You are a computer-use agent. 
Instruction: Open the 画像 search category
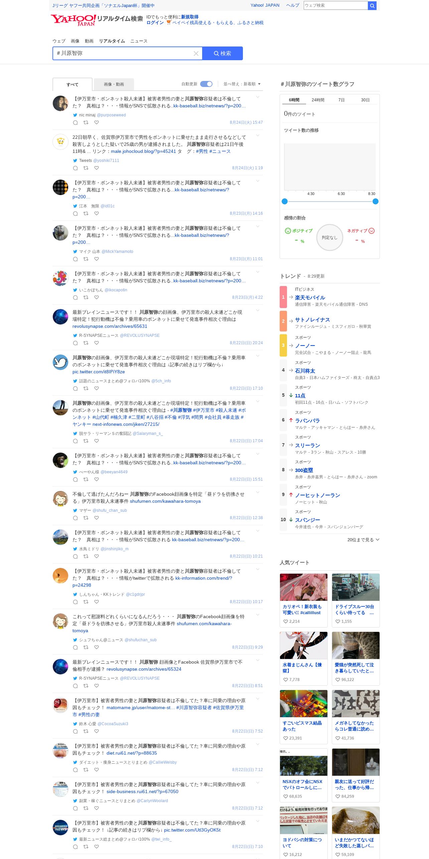point(75,41)
